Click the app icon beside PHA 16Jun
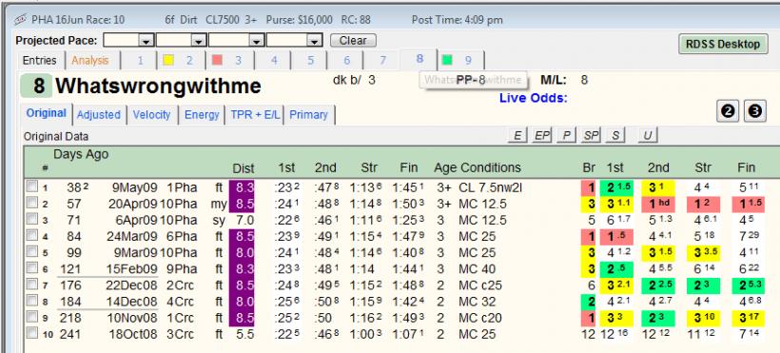 pyautogui.click(x=20, y=20)
